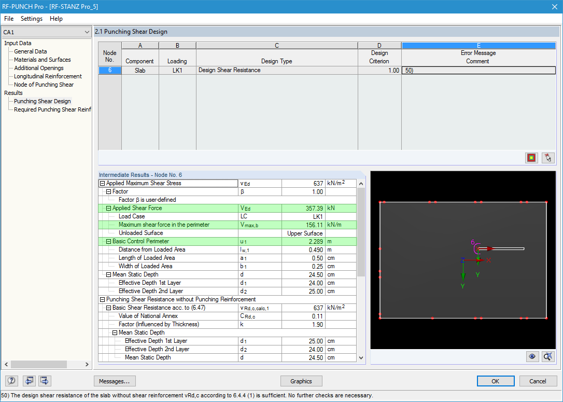Viewport: 563px width, 402px height.
Task: Select column E header
Action: click(478, 46)
